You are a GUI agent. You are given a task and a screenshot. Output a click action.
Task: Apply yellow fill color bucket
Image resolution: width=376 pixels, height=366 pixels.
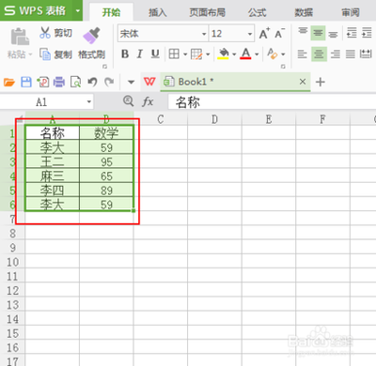(224, 53)
